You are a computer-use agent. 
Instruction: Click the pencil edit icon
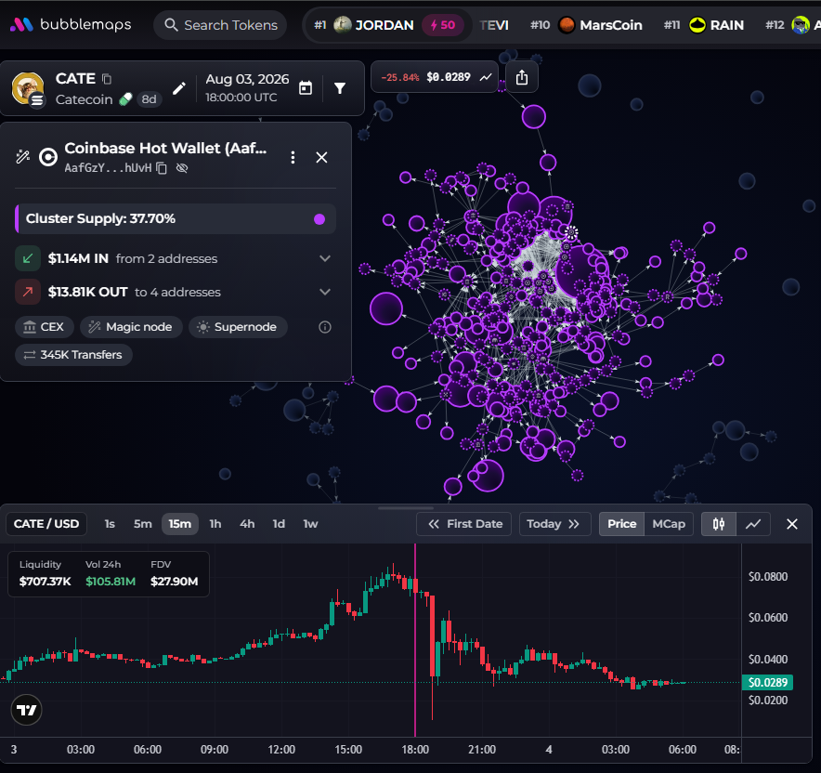[179, 88]
